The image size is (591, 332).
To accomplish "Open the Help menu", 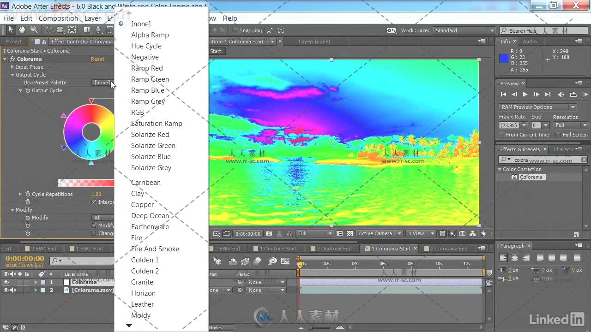I will [230, 18].
